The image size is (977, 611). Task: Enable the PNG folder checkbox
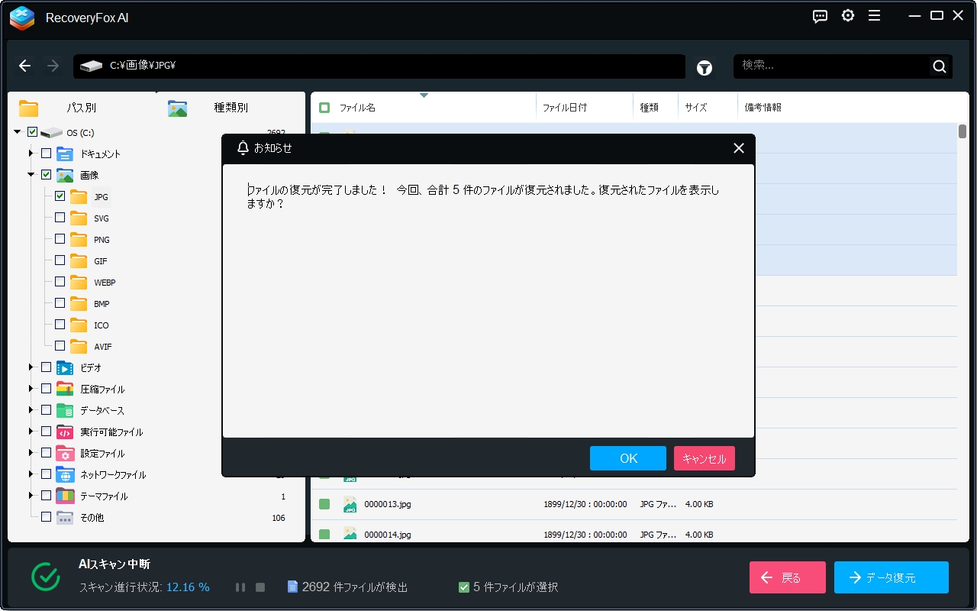[60, 239]
